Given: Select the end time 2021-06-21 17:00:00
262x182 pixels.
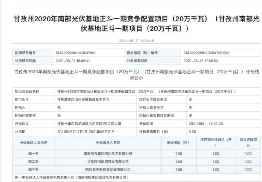Looking at the screenshot, I should click(x=201, y=61).
